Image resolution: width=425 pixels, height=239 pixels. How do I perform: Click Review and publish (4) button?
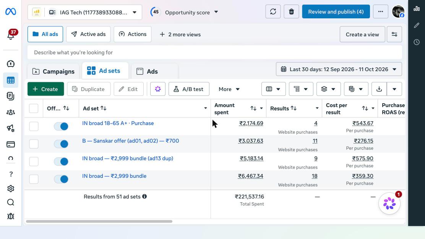click(336, 12)
